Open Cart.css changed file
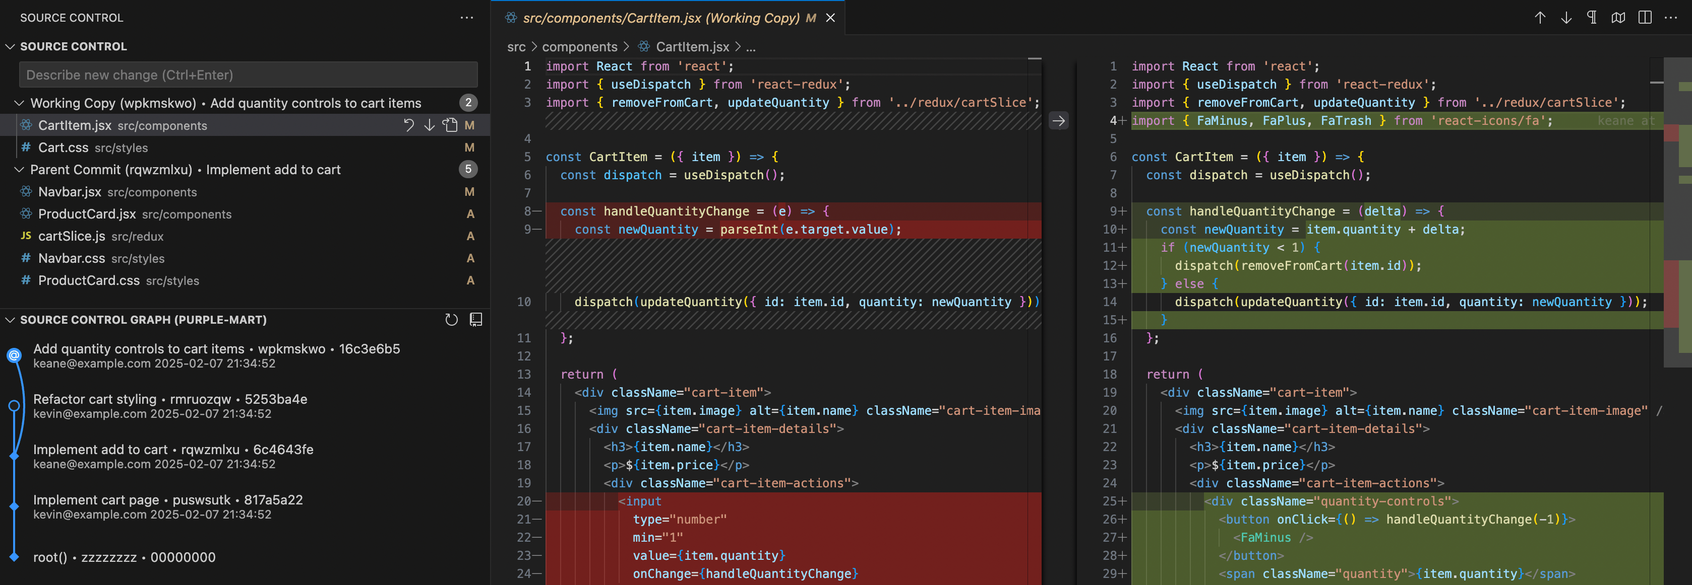 (245, 148)
